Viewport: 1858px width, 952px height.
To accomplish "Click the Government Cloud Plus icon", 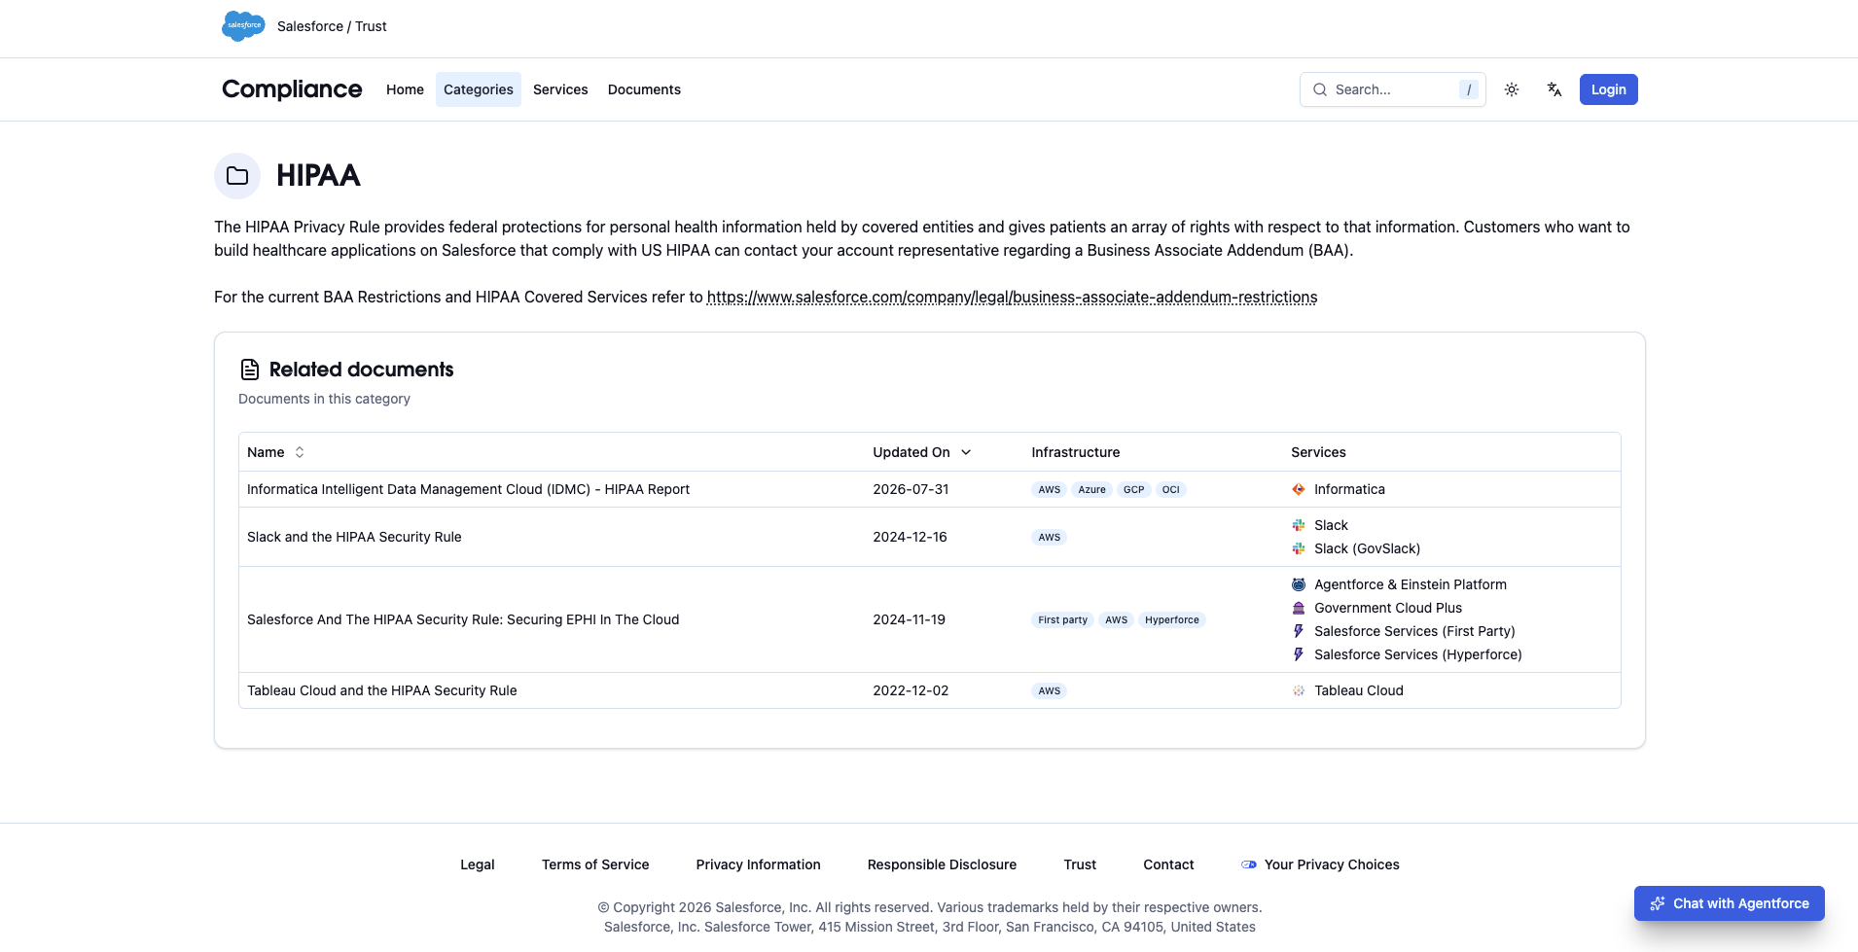I will (x=1299, y=608).
